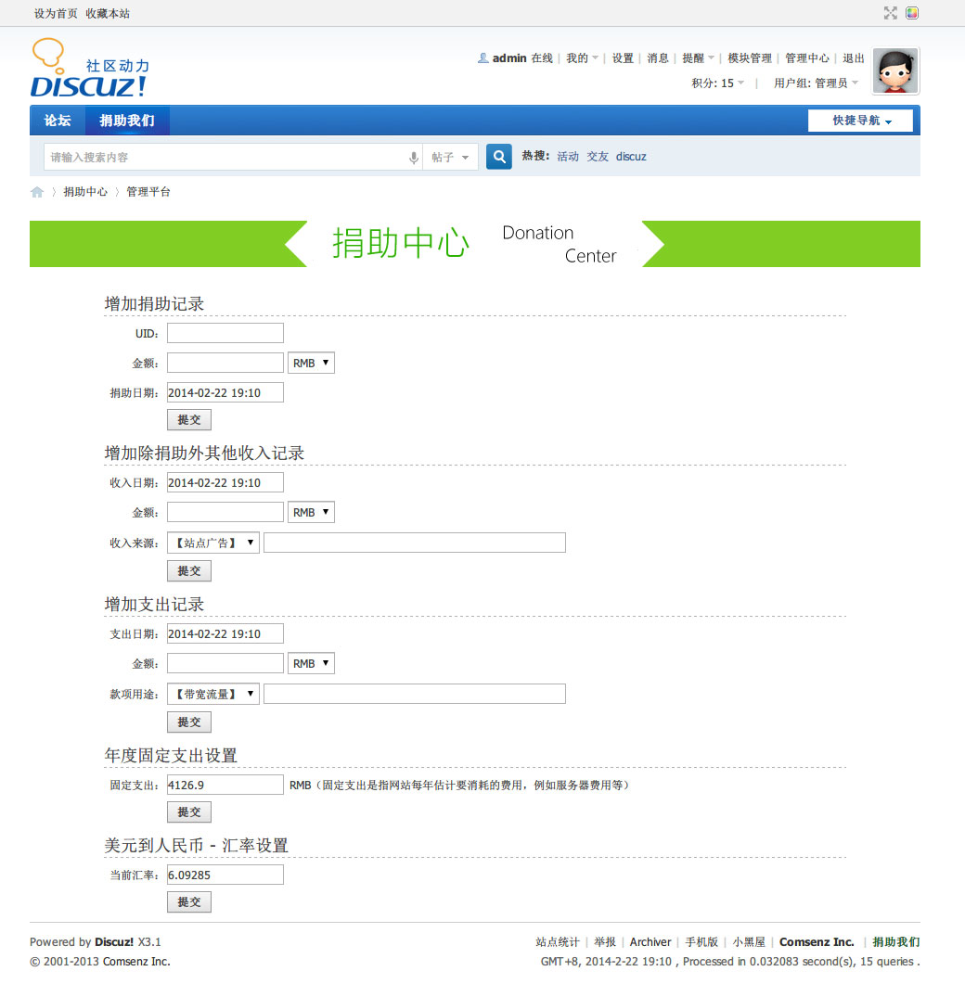
Task: Click 捐助我们 footer link
Action: click(896, 942)
